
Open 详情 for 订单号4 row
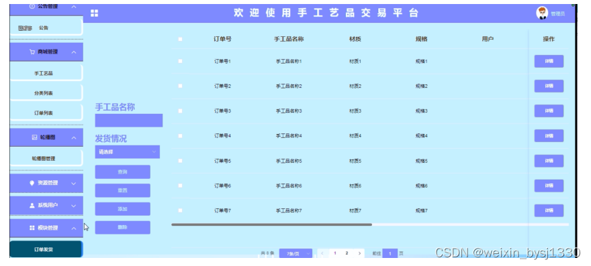pyautogui.click(x=549, y=136)
